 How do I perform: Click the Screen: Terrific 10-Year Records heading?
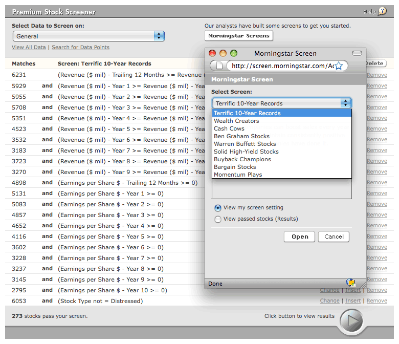pos(104,63)
